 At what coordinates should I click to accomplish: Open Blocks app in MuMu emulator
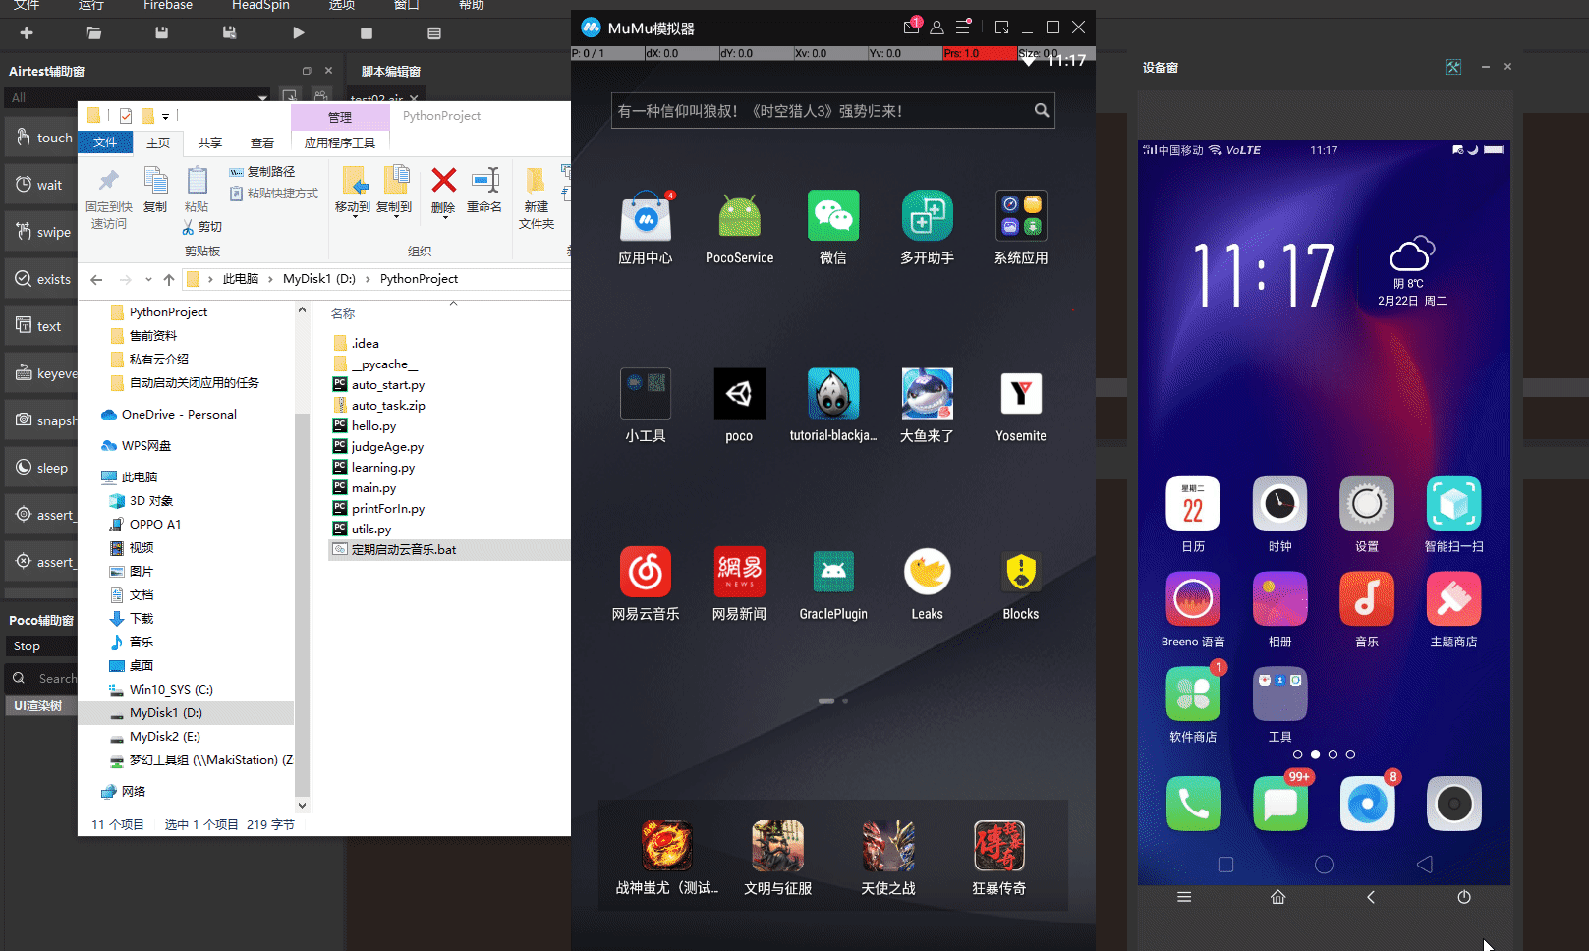[1021, 584]
